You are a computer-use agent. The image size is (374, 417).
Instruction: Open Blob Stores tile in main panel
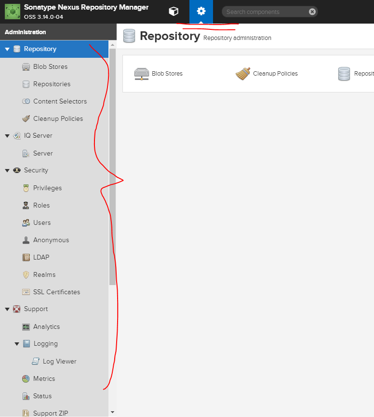click(x=159, y=74)
